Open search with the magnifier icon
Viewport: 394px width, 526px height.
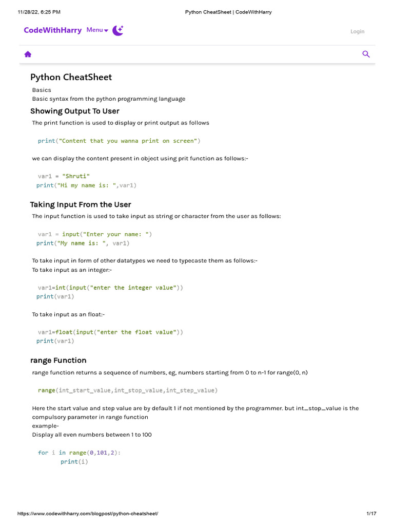click(x=366, y=54)
